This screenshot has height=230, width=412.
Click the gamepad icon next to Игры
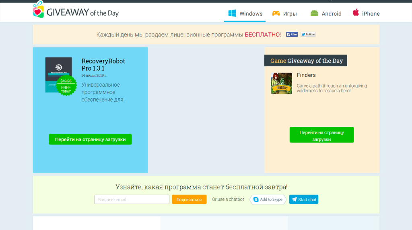point(276,13)
